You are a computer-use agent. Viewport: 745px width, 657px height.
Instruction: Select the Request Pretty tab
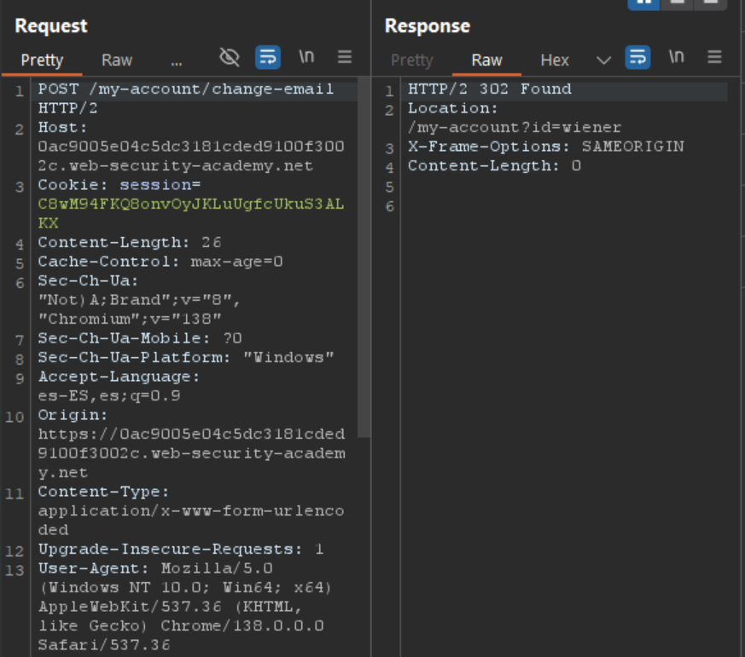(x=42, y=61)
